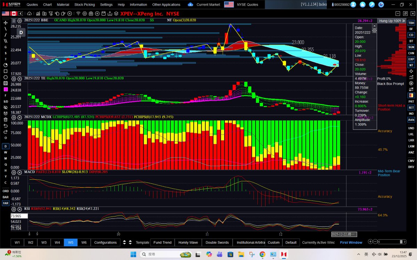
Task: Click the cloud download icon
Action: pos(29,14)
